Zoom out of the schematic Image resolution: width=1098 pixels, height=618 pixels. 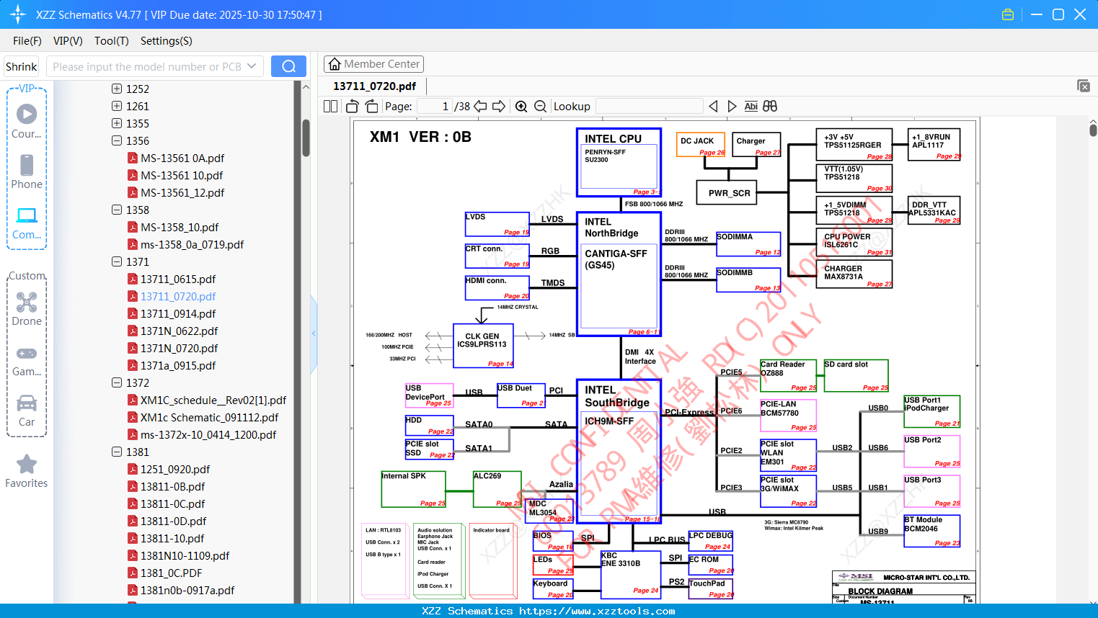coord(540,107)
